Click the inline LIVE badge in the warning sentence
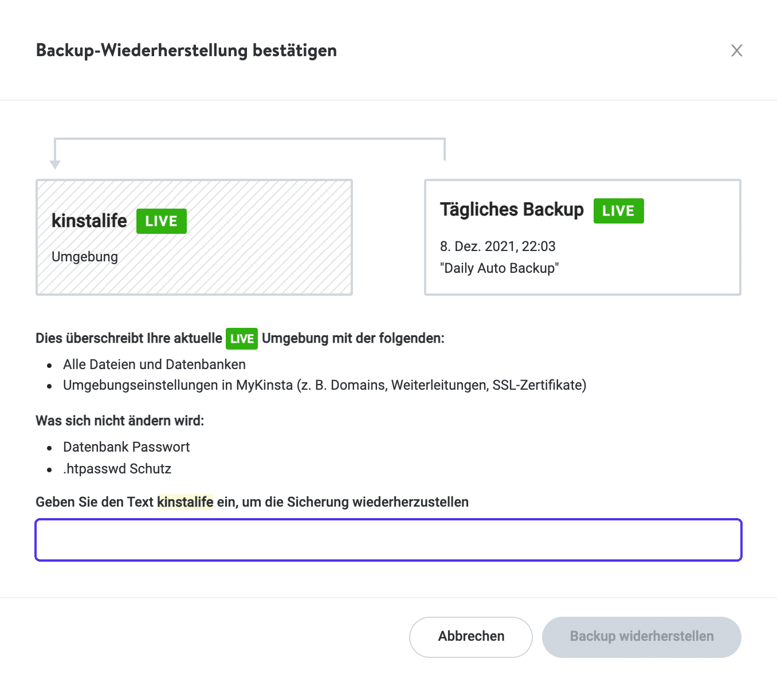Viewport: 777px width, 674px height. coord(241,338)
